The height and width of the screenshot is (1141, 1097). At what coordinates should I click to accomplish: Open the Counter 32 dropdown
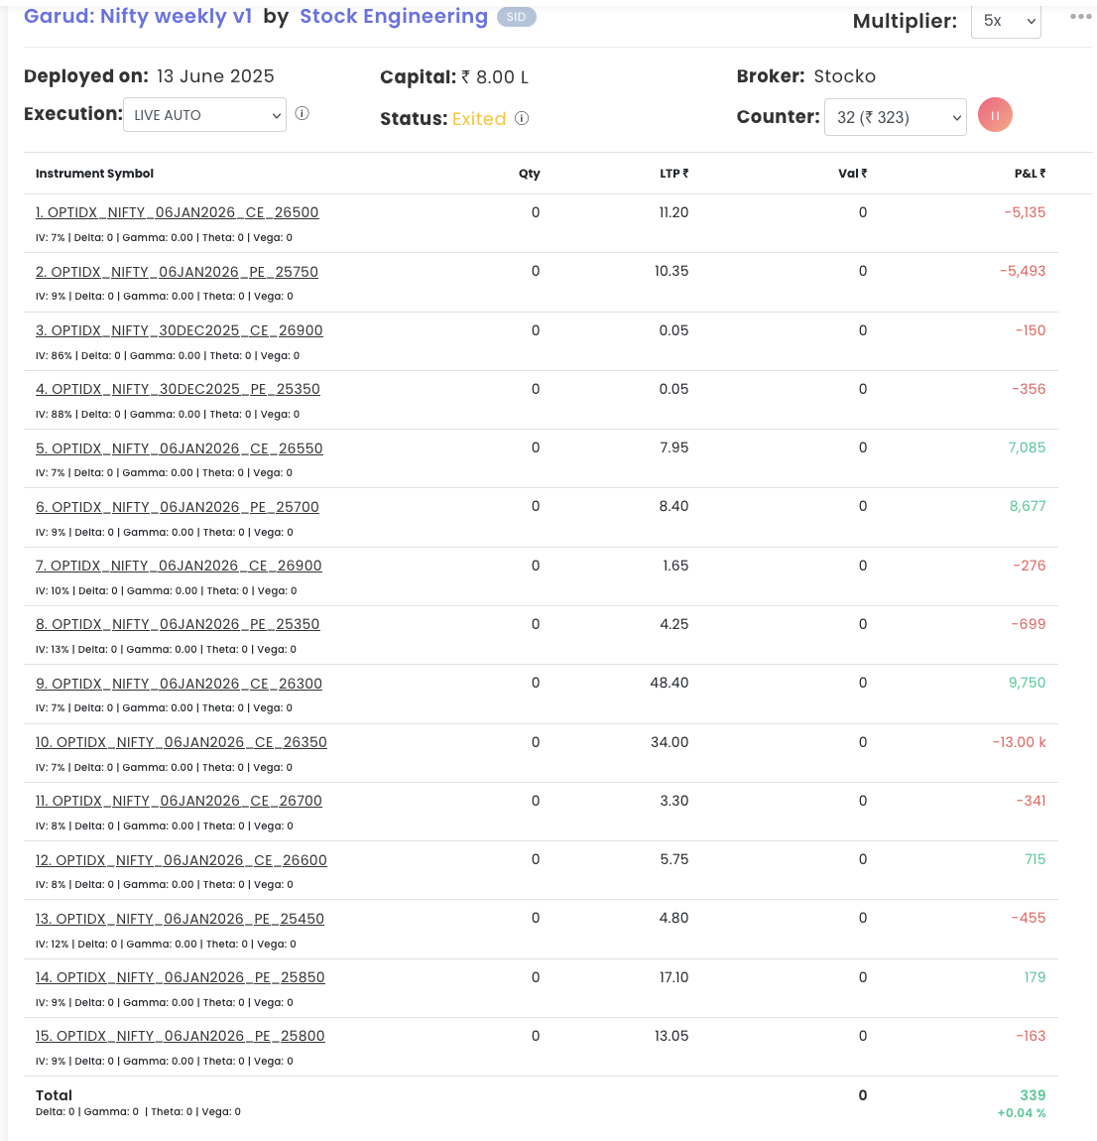pyautogui.click(x=895, y=117)
